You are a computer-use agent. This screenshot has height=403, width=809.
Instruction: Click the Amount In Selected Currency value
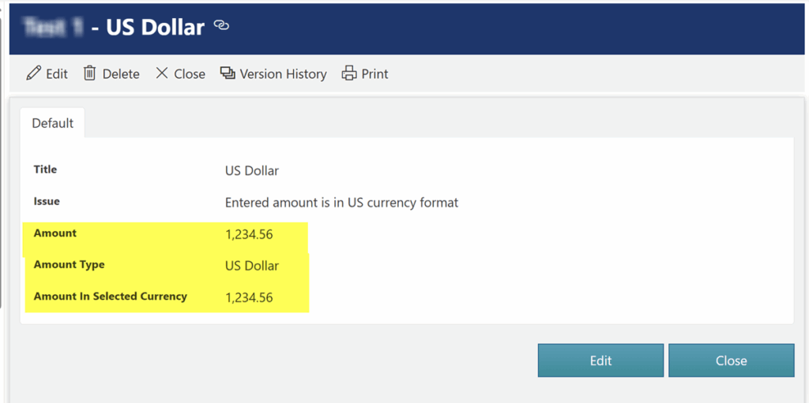[x=249, y=298]
